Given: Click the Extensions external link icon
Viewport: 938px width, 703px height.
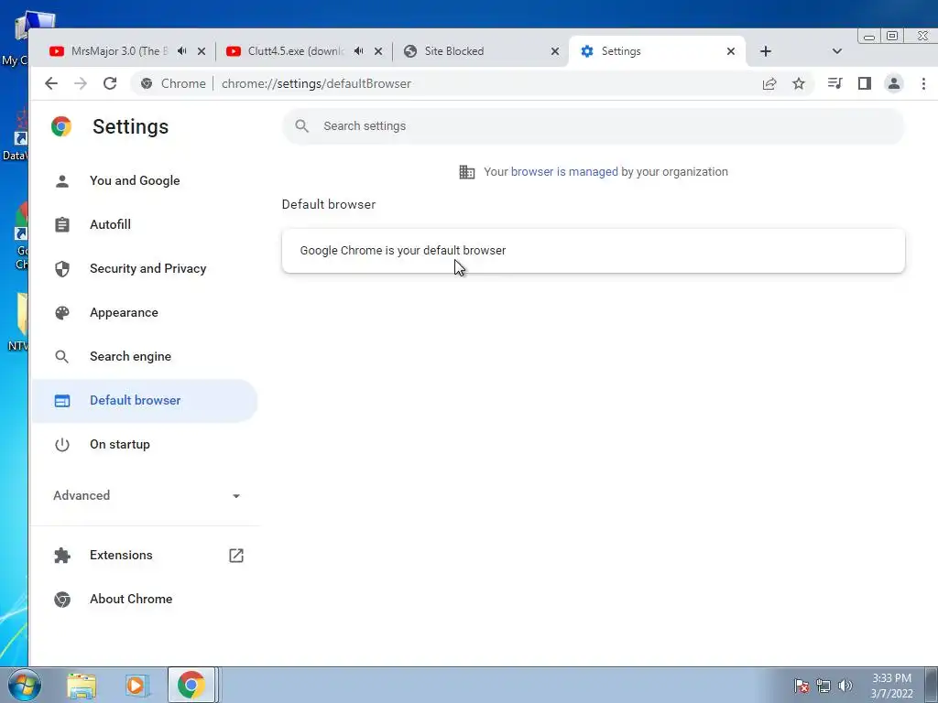Looking at the screenshot, I should point(236,556).
